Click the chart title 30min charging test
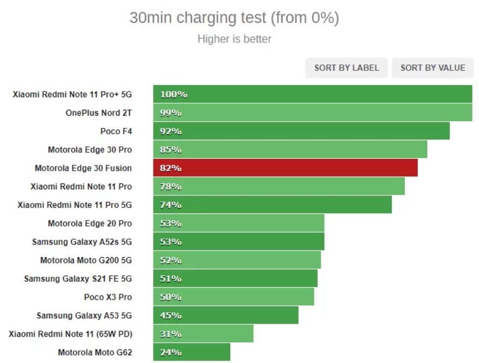The image size is (479, 363). click(234, 17)
